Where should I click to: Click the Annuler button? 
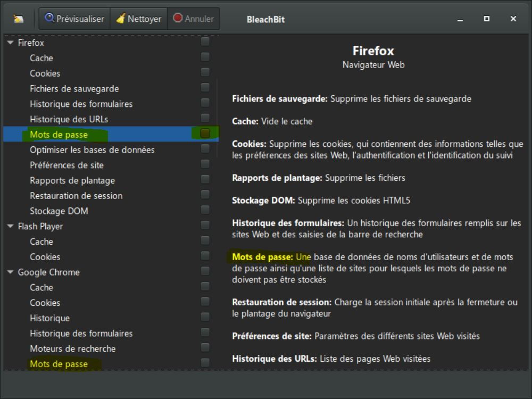[194, 19]
